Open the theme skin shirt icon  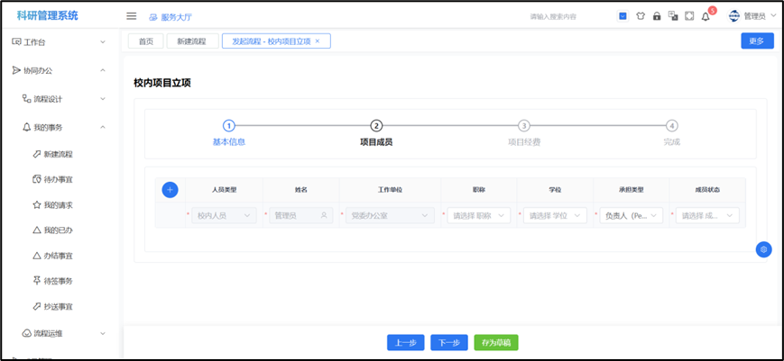pyautogui.click(x=641, y=16)
